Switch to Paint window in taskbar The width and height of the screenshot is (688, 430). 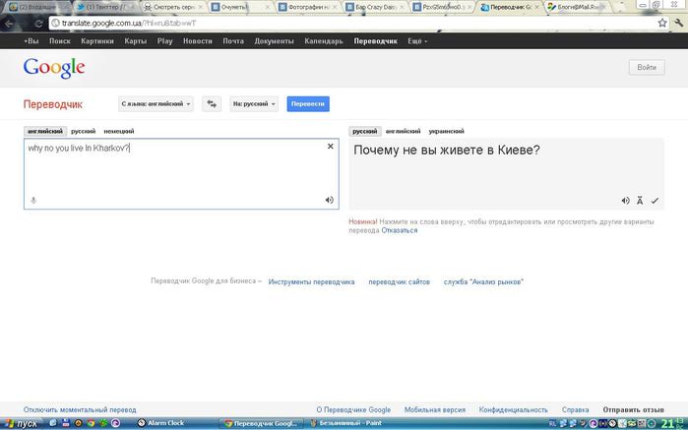346,423
